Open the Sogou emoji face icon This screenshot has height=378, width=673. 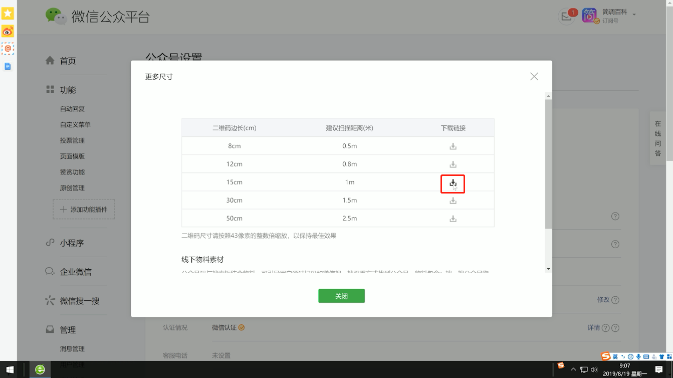(630, 356)
